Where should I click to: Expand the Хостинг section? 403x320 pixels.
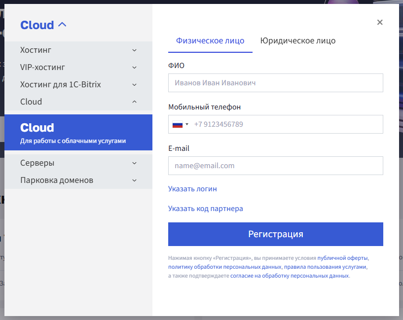134,50
